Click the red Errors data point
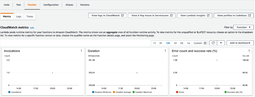Screen dimensions: 255x97 [x=217, y=85]
